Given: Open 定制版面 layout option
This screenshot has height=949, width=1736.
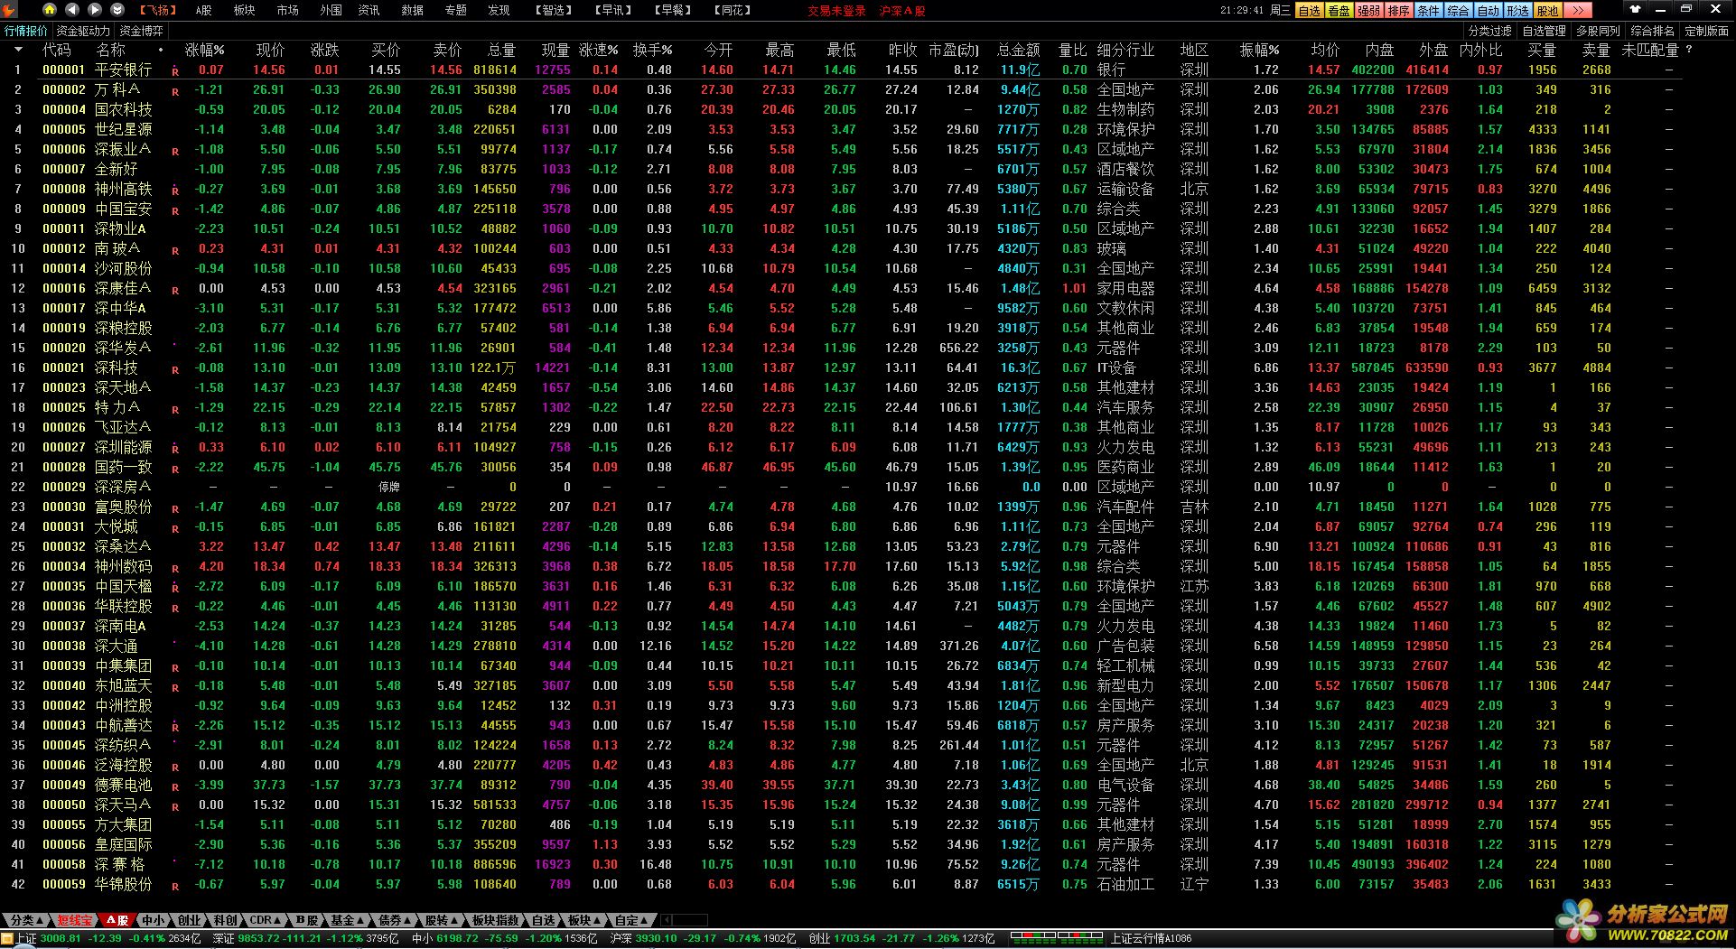Looking at the screenshot, I should pos(1707,31).
